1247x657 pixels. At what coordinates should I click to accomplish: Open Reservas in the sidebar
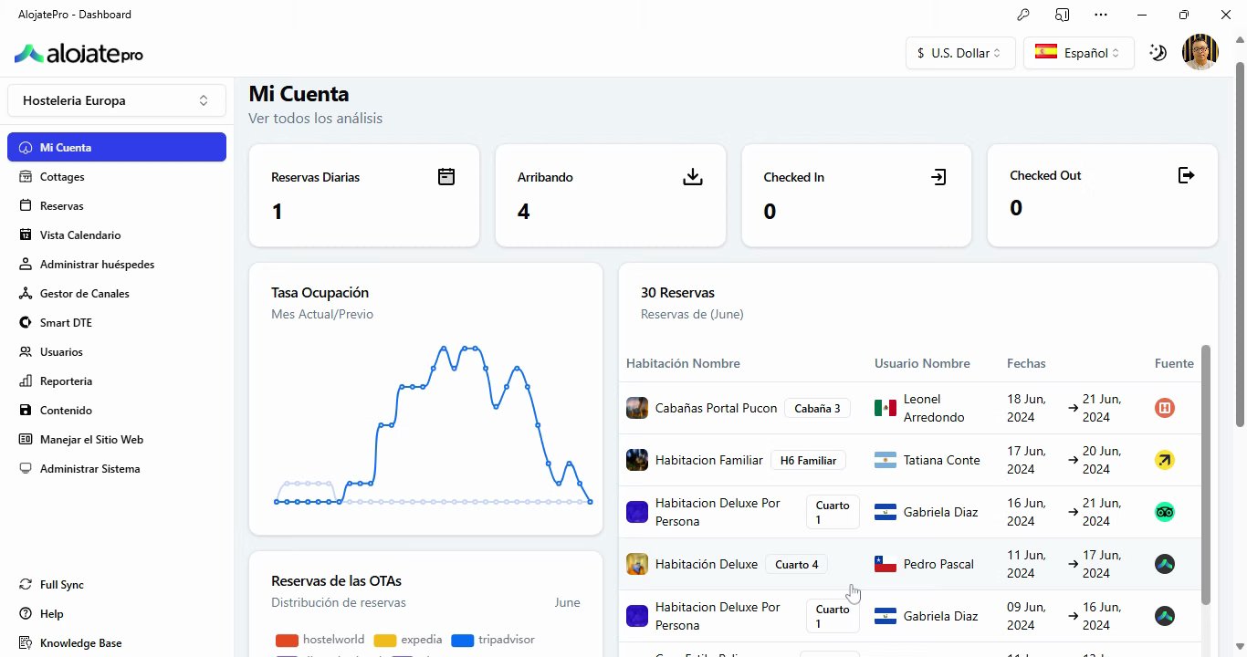tap(117, 206)
